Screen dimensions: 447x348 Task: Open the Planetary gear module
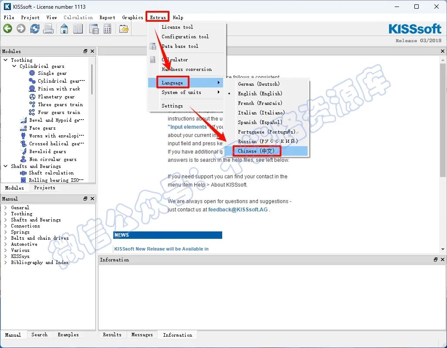pos(52,97)
